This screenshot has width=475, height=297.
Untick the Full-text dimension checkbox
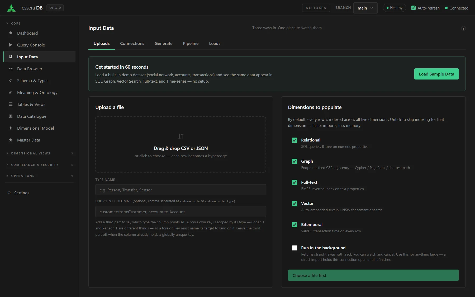pyautogui.click(x=294, y=182)
